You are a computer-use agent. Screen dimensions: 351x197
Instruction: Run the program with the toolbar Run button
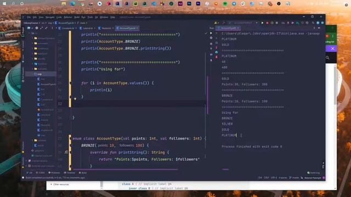[262, 23]
